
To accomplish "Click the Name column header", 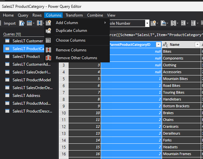I will click(181, 45).
